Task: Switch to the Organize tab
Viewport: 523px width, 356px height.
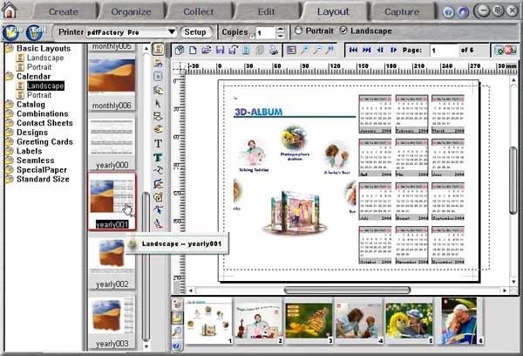Action: pos(131,12)
